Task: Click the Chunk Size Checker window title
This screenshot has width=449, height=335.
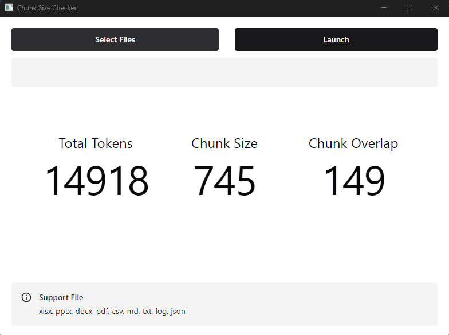Action: click(x=47, y=8)
